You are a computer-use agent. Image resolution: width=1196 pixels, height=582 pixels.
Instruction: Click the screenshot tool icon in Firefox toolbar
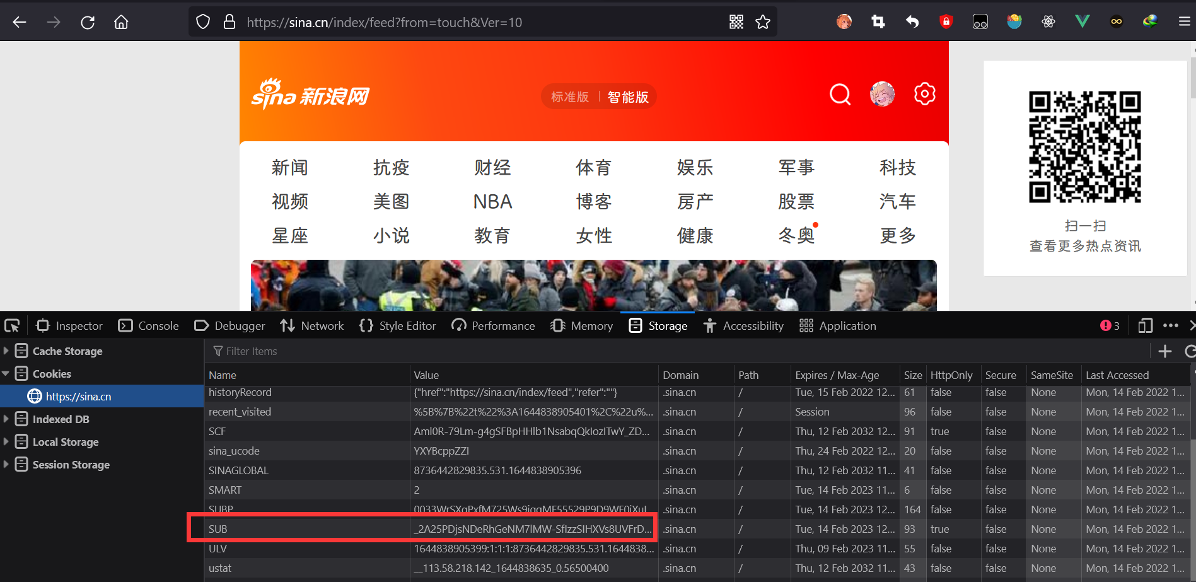(878, 21)
